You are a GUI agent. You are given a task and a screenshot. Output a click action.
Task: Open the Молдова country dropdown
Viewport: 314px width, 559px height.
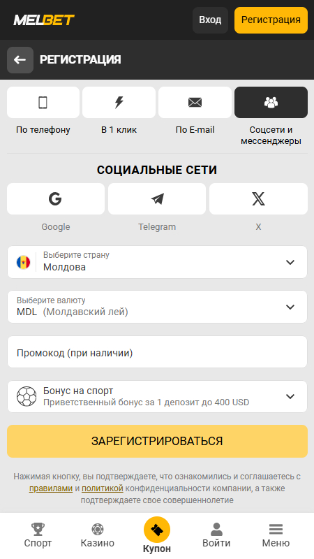(157, 262)
